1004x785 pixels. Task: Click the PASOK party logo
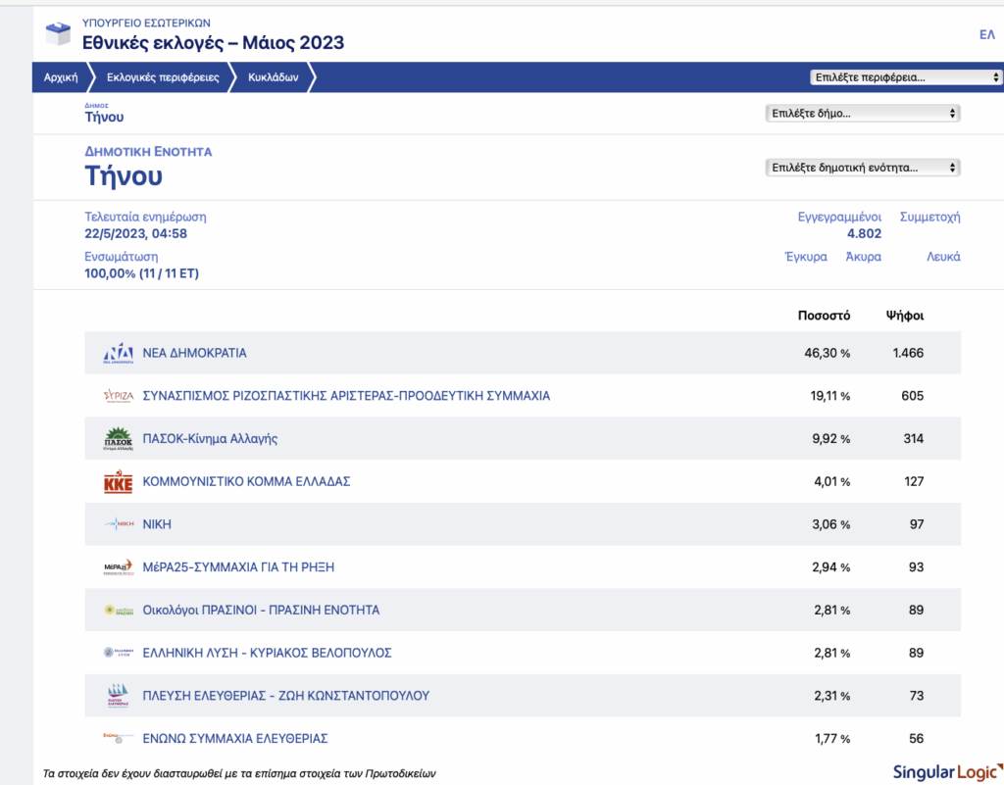(x=119, y=439)
